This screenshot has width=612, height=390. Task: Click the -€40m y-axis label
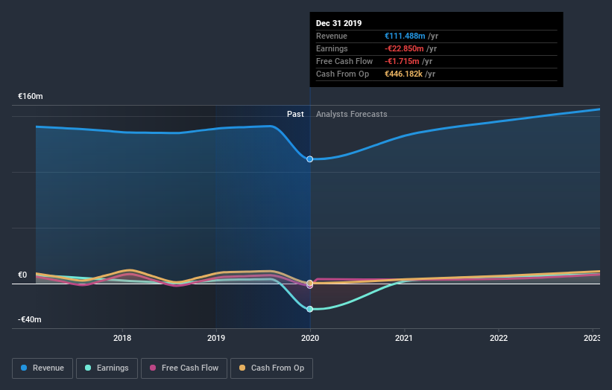point(30,319)
